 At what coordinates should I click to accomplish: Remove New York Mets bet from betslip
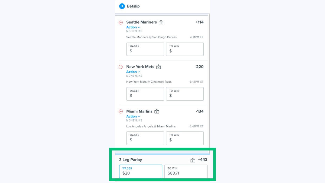tap(121, 67)
